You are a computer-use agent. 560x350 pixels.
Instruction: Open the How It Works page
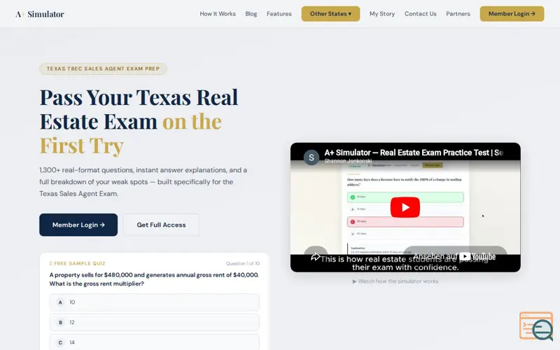click(x=218, y=14)
